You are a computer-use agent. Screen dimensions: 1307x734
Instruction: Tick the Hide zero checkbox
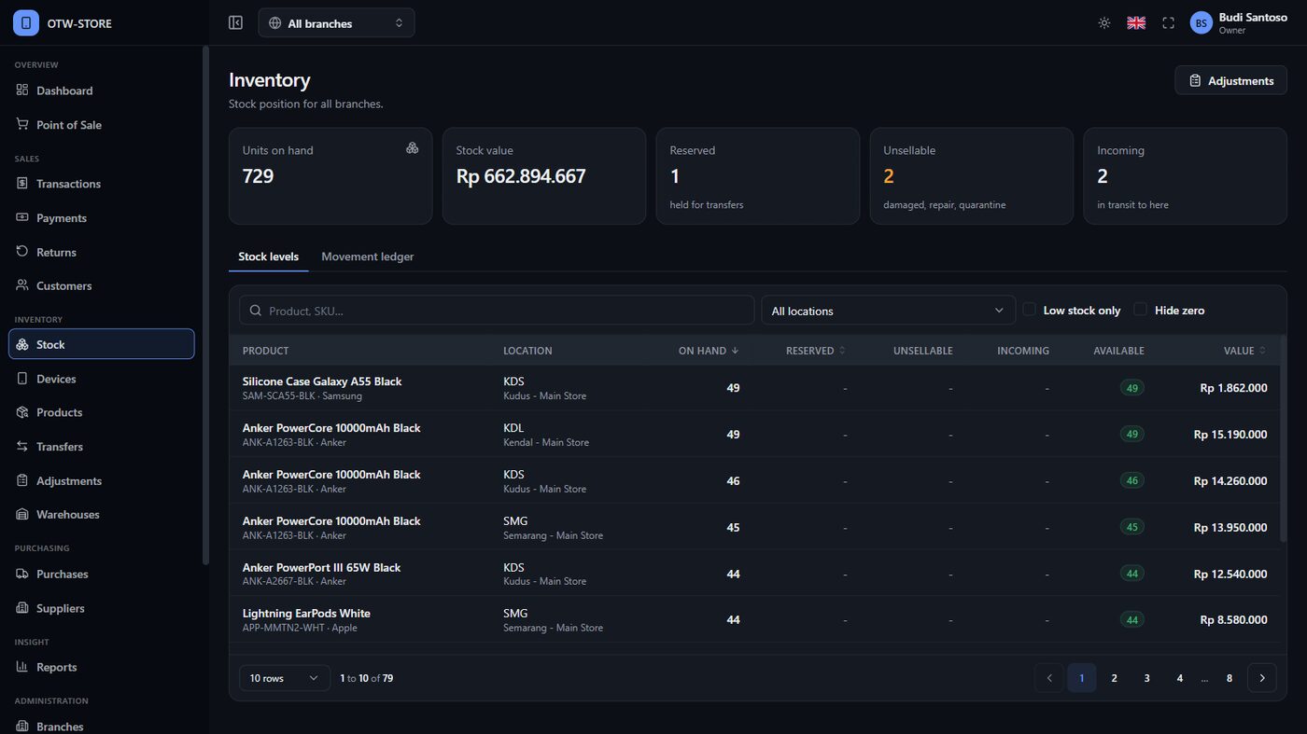[x=1140, y=310]
